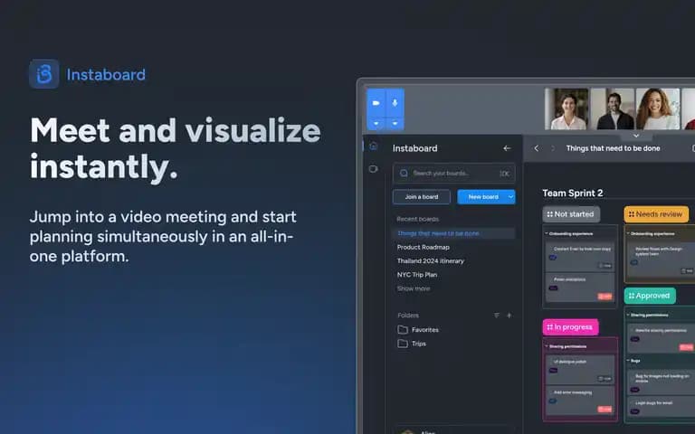Click the New board button
This screenshot has width=695, height=434.
[x=482, y=196]
